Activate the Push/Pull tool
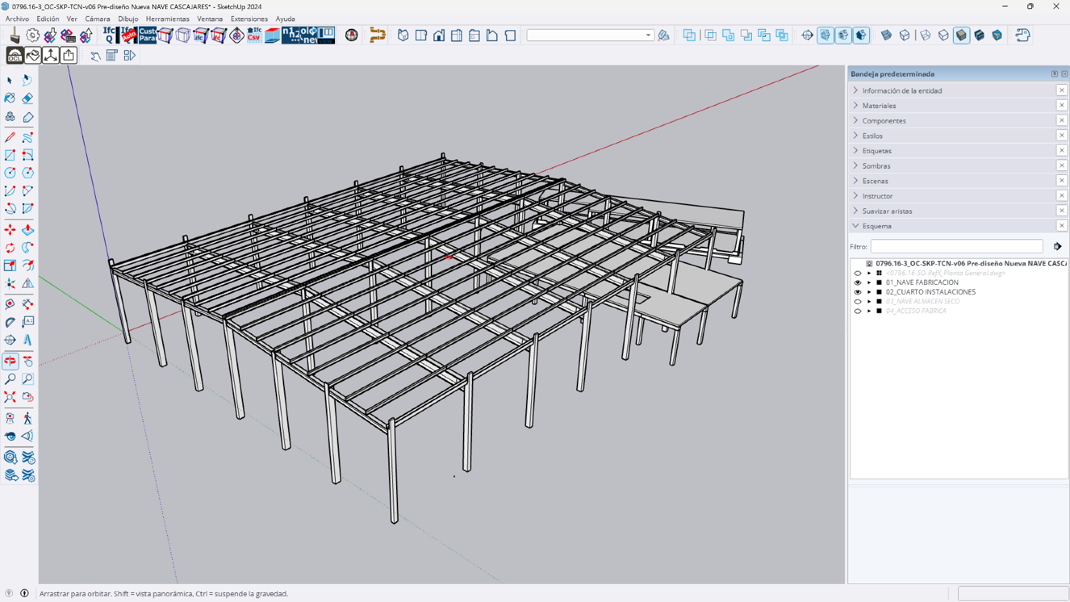 pyautogui.click(x=28, y=230)
